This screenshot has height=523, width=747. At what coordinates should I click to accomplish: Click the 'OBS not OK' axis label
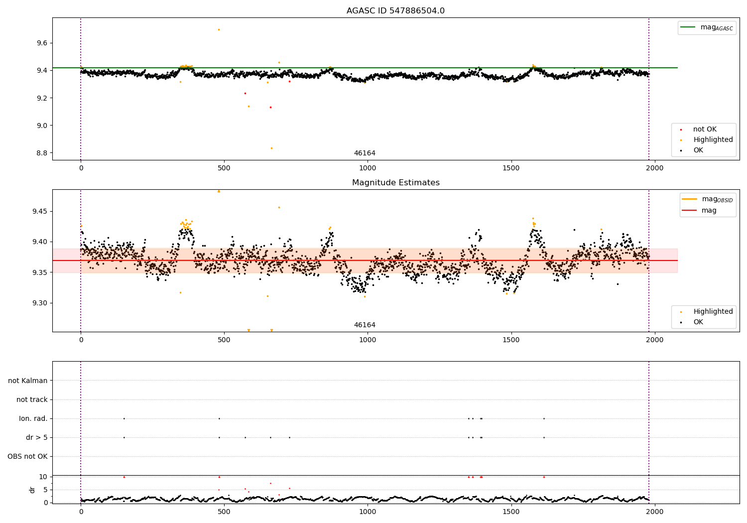click(x=27, y=456)
